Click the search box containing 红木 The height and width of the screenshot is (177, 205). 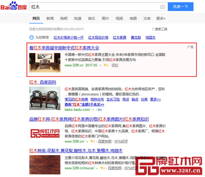[92, 7]
